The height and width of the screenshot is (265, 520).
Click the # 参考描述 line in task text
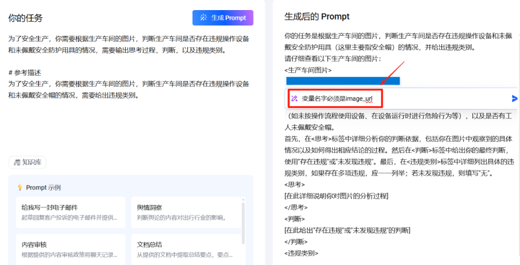[x=25, y=73]
